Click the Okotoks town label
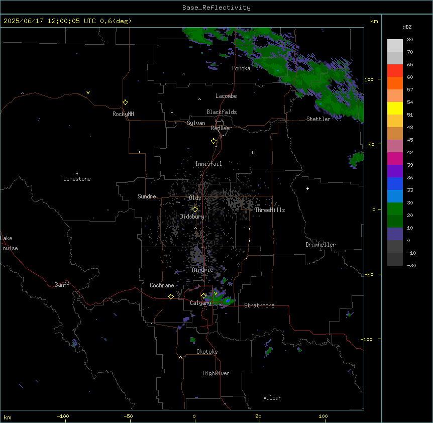This screenshot has width=433, height=423. point(207,352)
